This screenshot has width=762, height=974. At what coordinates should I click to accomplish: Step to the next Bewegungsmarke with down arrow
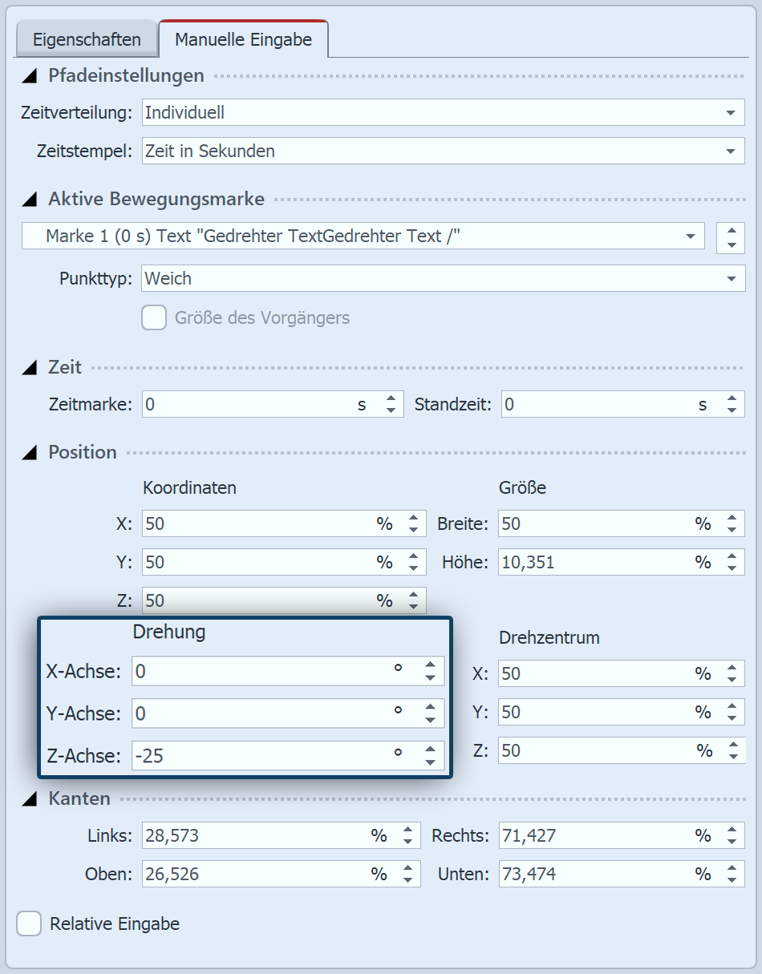tap(731, 244)
